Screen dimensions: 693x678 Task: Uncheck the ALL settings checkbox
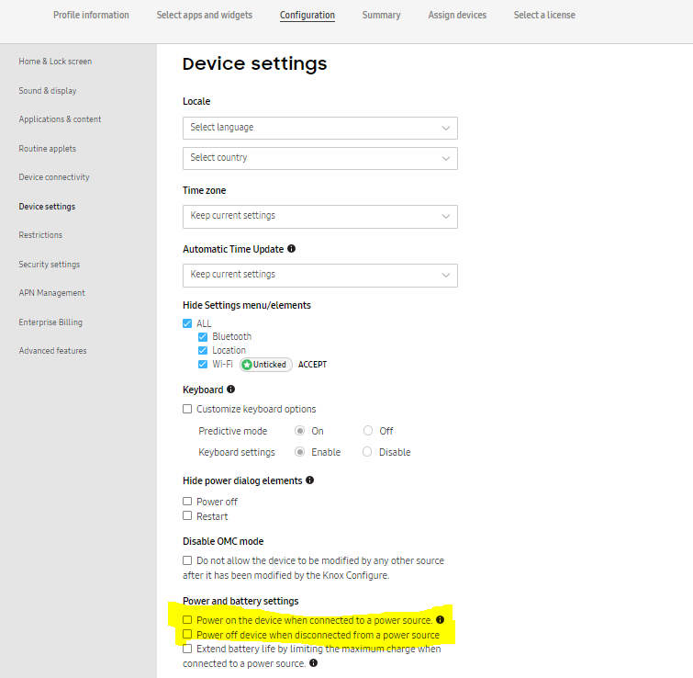(x=187, y=323)
